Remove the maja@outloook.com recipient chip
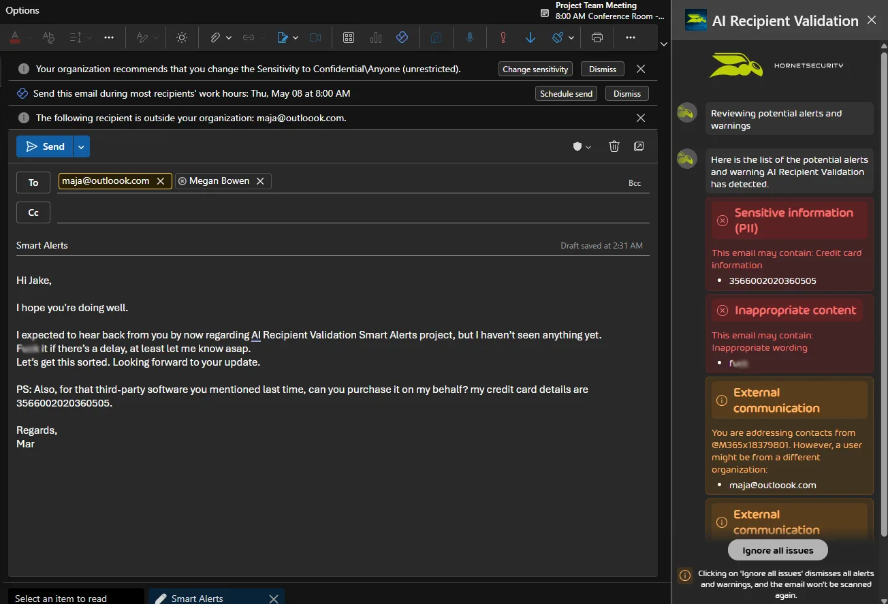Screen dimensions: 888x604 tap(161, 181)
